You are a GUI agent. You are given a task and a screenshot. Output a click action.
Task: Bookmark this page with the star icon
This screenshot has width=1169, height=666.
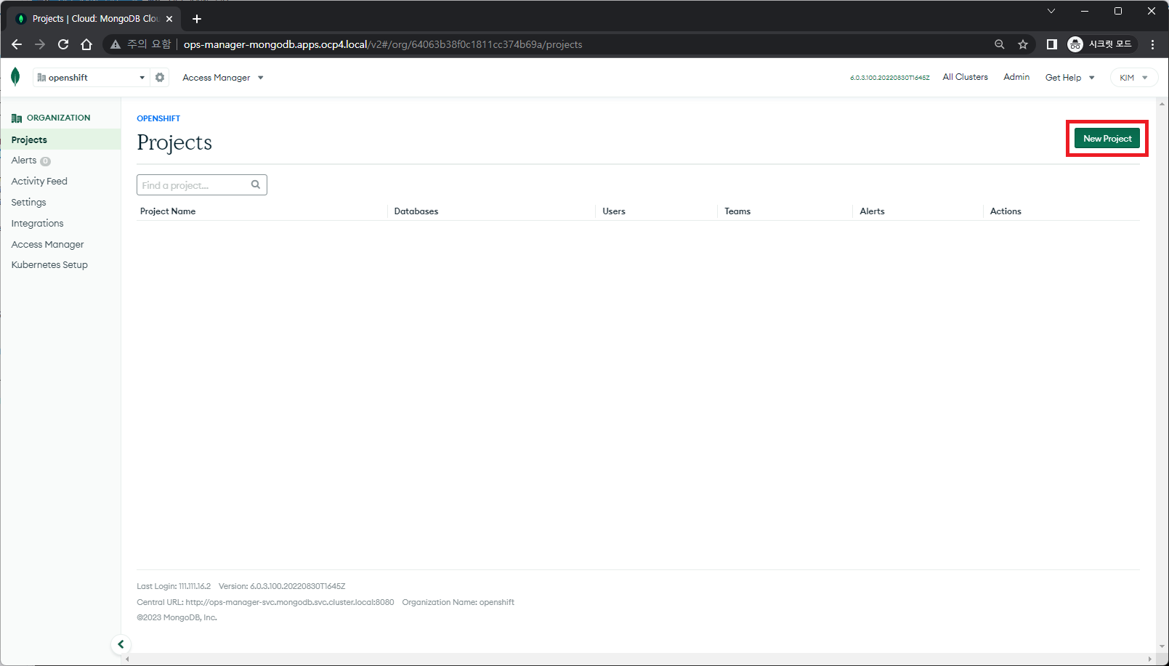point(1023,44)
